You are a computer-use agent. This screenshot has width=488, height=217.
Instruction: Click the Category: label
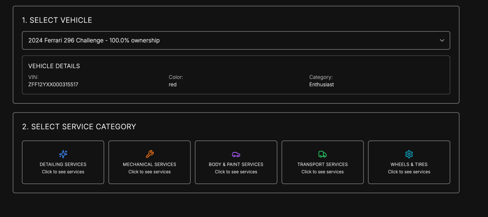pos(321,77)
